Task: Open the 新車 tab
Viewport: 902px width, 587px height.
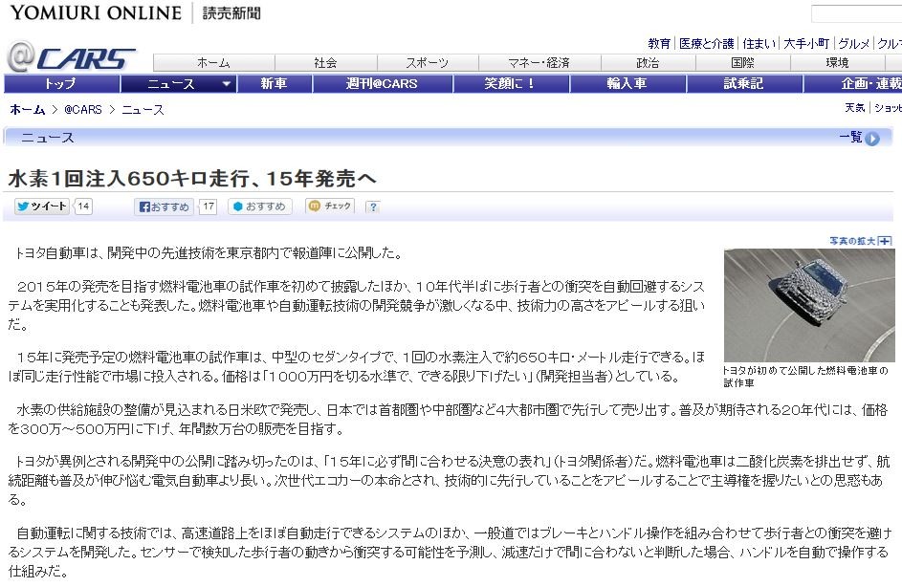Action: tap(274, 84)
